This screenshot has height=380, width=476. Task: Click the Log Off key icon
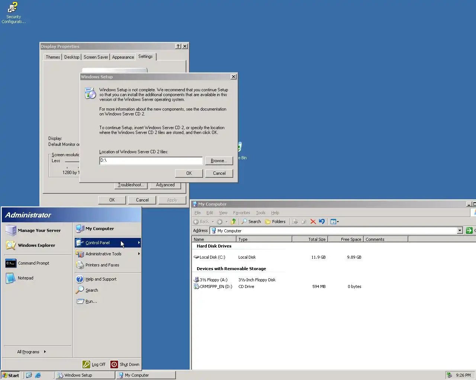pyautogui.click(x=86, y=364)
